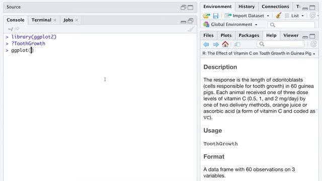Show help in new window icon
This screenshot has width=322, height=181.
[x=237, y=44]
